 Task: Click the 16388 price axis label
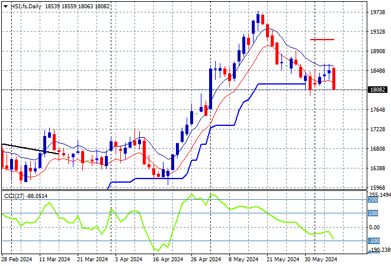pos(377,168)
